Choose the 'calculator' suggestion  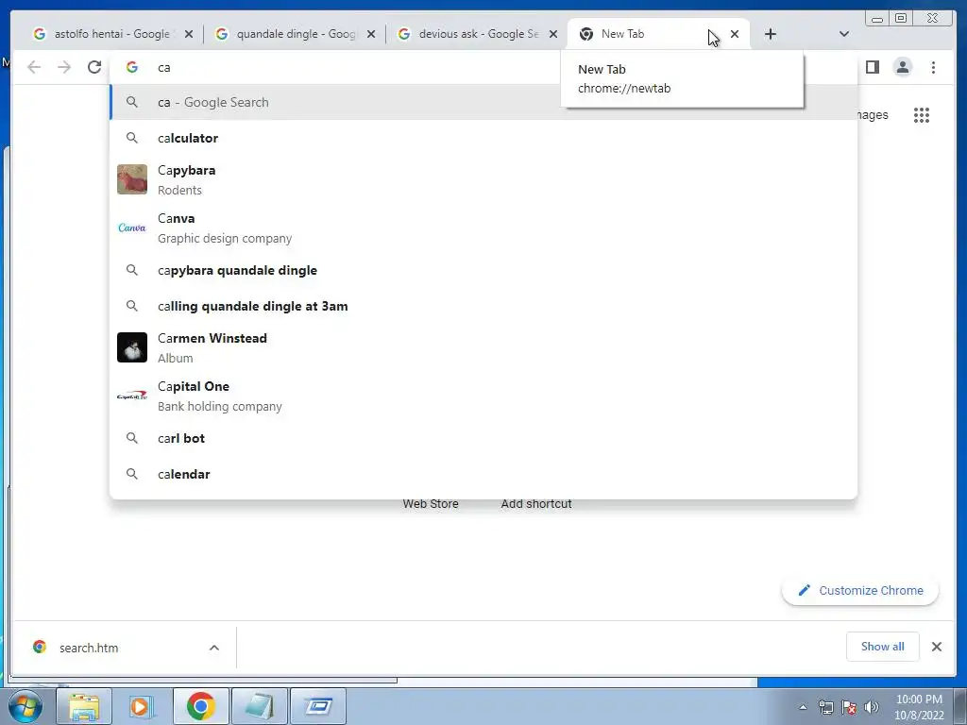[x=483, y=138]
